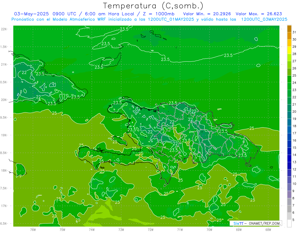
Task: Click the '18N' latitude axis label
Action: (4, 170)
